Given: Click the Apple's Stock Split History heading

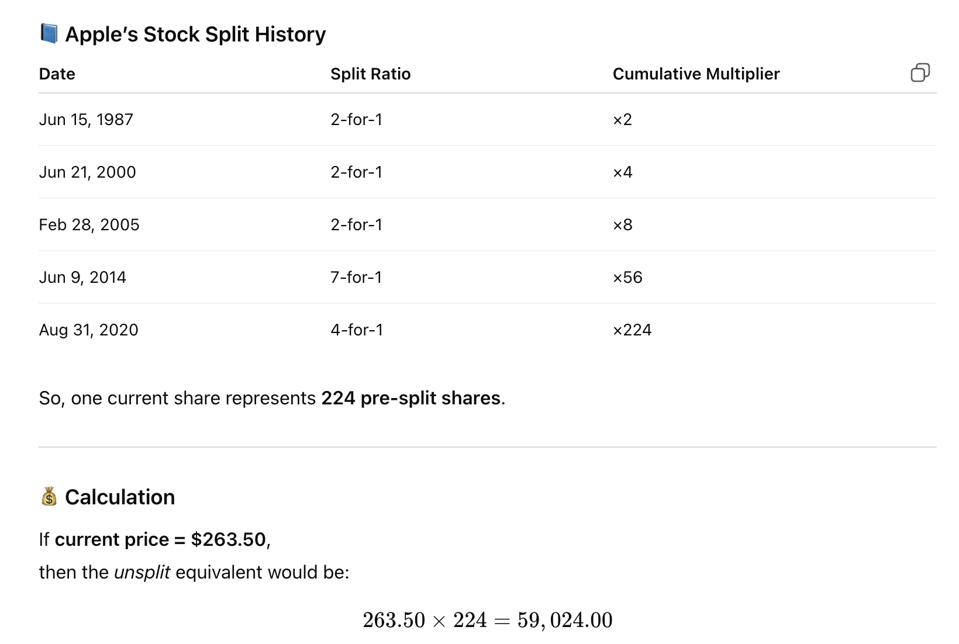Looking at the screenshot, I should point(195,34).
